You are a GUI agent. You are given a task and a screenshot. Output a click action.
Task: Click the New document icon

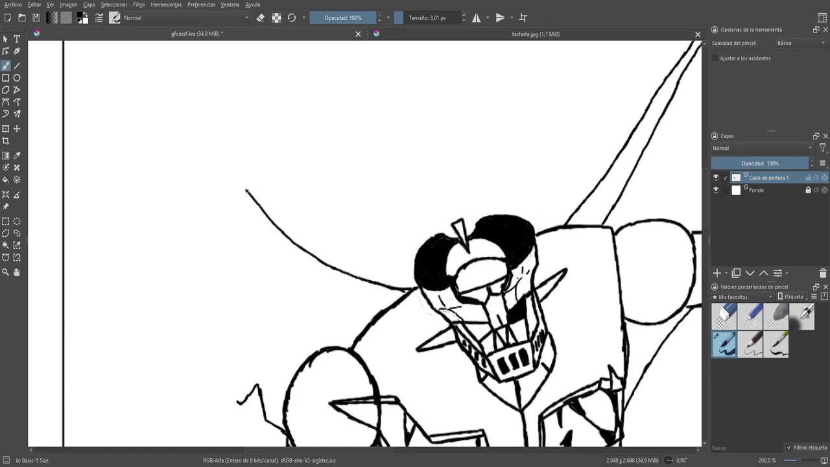coord(8,18)
